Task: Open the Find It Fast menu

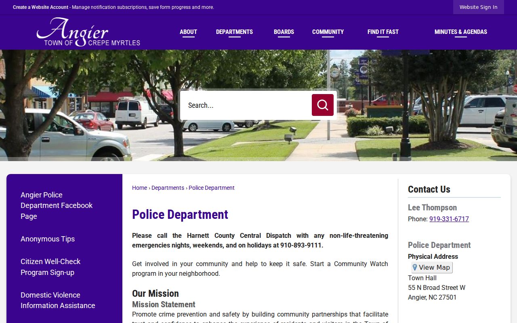Action: [383, 32]
